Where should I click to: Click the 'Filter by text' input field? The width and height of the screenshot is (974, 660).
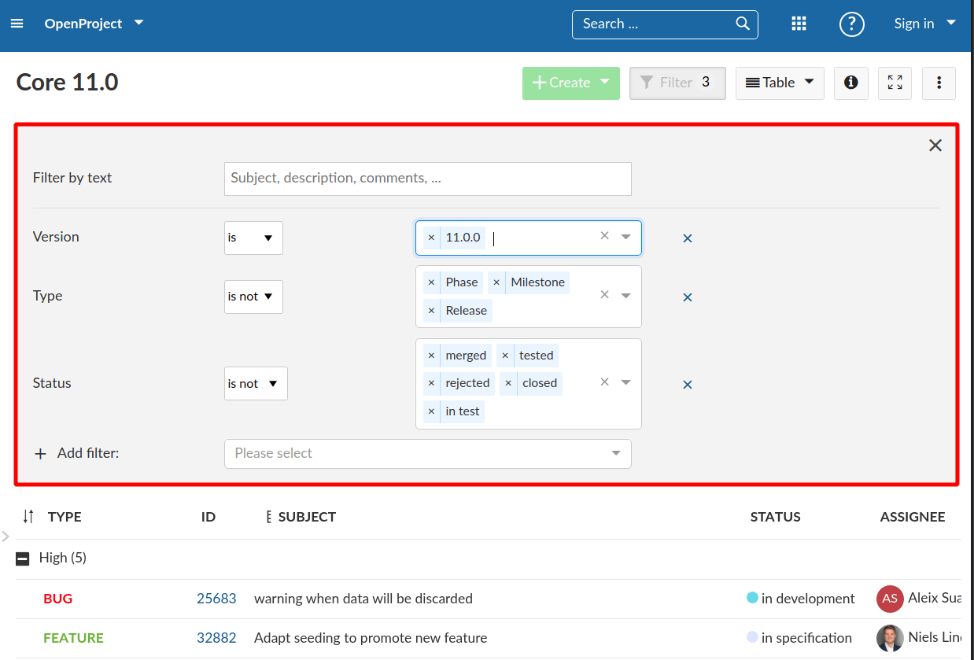click(x=427, y=179)
